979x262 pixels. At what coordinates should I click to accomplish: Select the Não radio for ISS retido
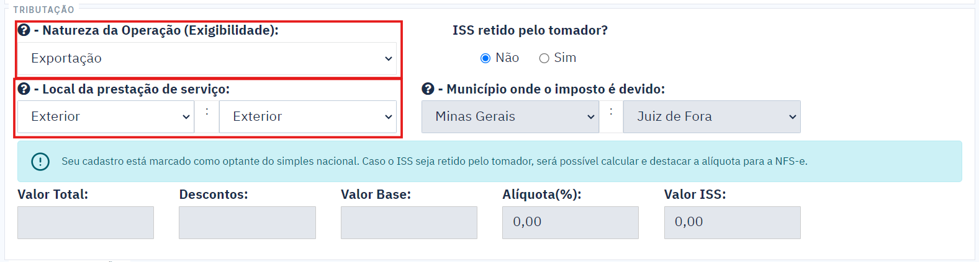click(x=485, y=58)
